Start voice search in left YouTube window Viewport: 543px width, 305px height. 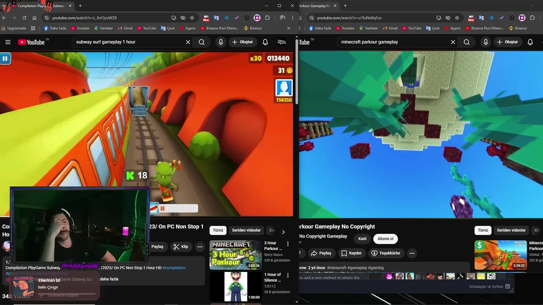pyautogui.click(x=221, y=42)
